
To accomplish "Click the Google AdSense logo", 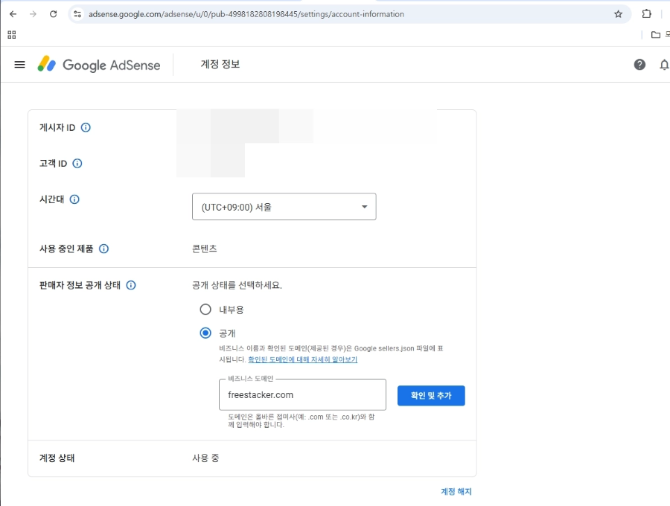I will pos(99,65).
